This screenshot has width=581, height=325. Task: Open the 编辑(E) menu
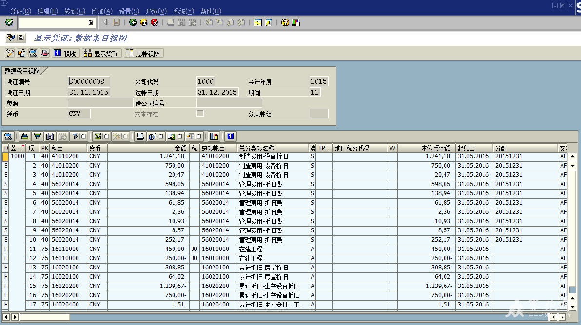(x=48, y=11)
